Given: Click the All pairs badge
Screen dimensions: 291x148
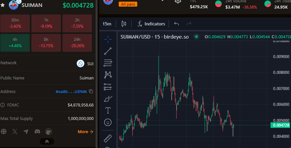Looking at the screenshot, I should point(128,4).
